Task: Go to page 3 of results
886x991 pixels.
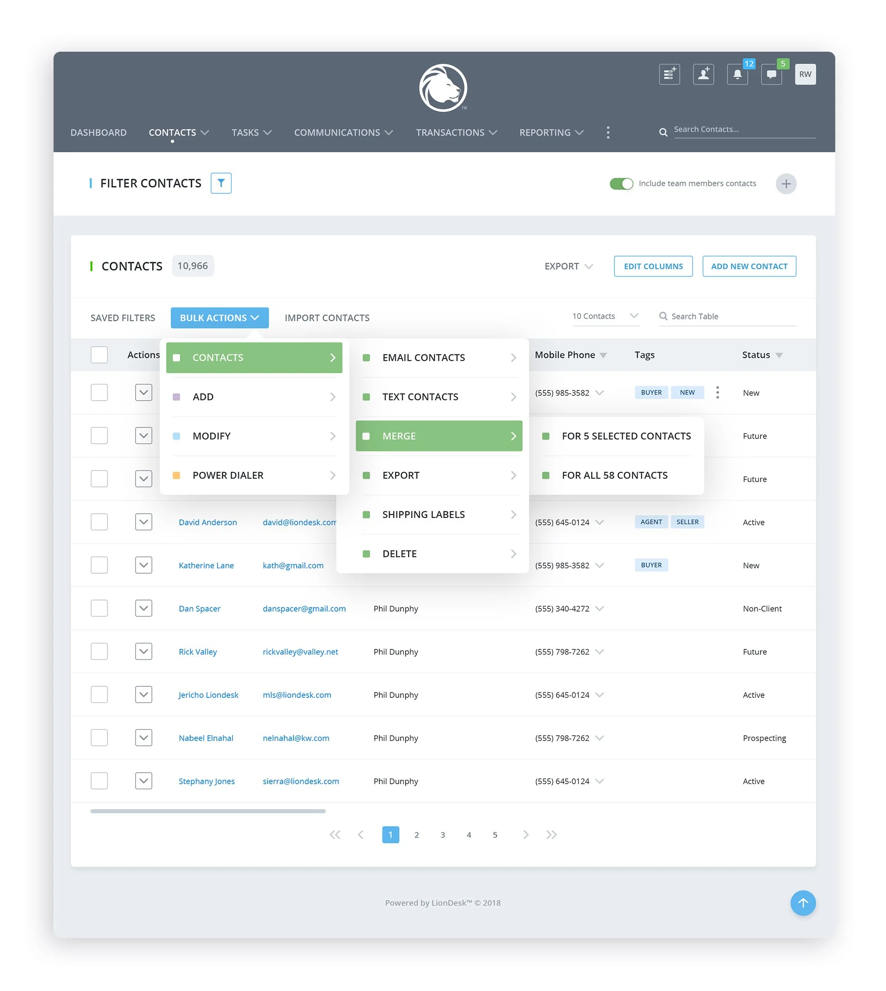Action: pos(443,834)
